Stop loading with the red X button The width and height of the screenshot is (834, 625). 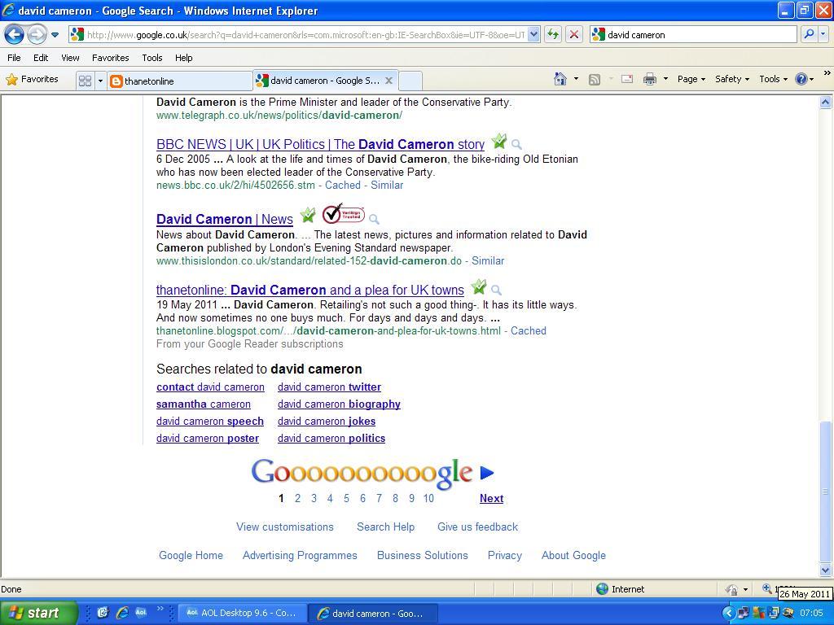(x=574, y=35)
